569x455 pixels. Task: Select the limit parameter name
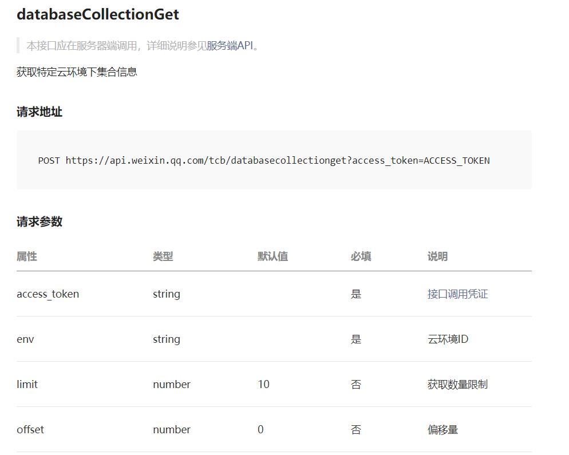[x=27, y=384]
